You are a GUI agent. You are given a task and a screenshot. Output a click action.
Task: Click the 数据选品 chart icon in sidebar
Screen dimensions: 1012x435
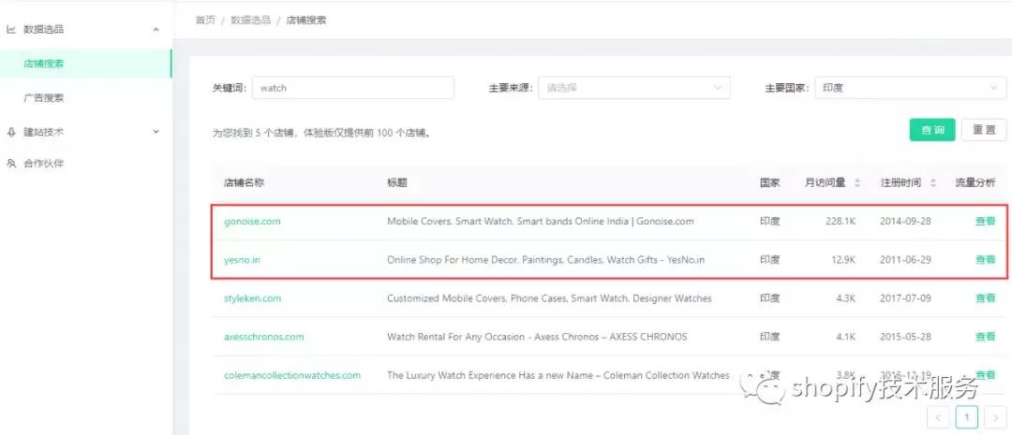coord(11,29)
